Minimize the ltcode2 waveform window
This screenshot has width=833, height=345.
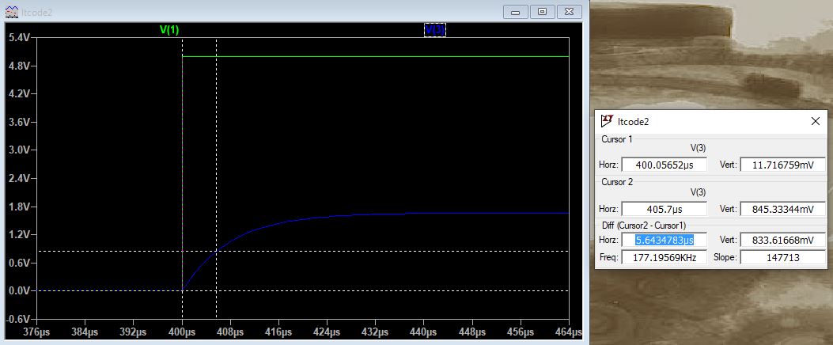point(517,12)
